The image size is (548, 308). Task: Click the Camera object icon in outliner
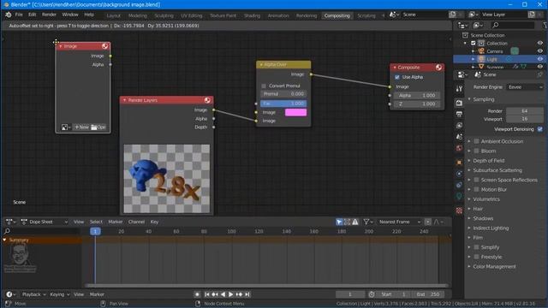[481, 51]
